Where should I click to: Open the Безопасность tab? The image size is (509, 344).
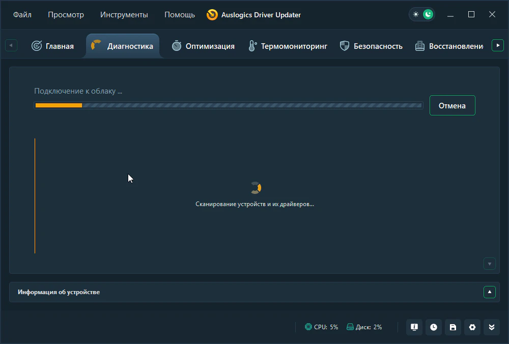click(x=371, y=46)
